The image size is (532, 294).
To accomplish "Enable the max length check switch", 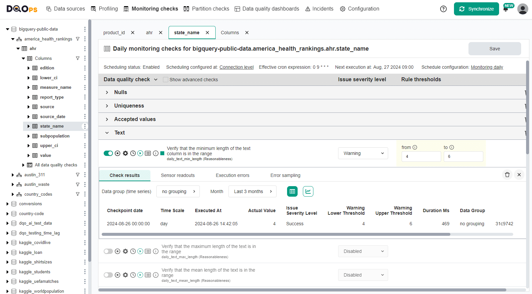I will [108, 251].
